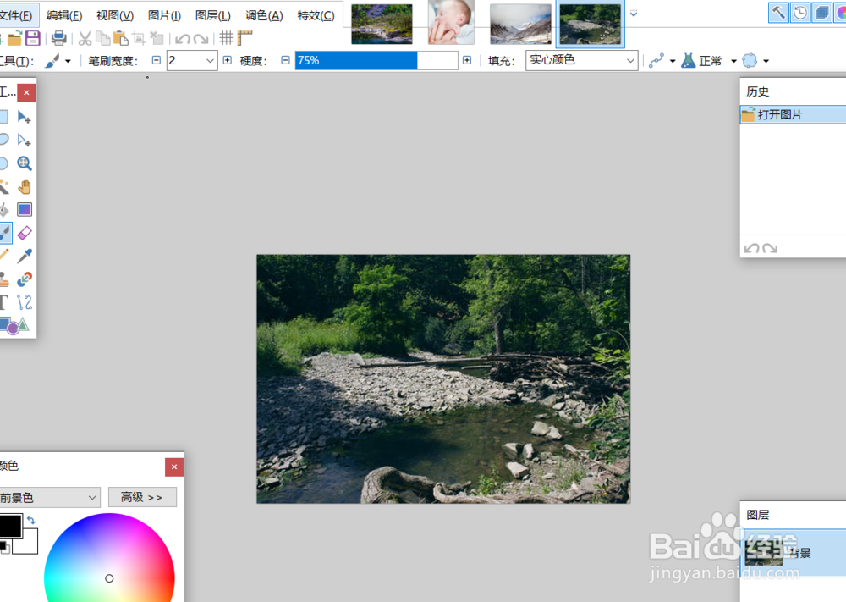The image size is (846, 602).
Task: Select the Pan (hand) tool
Action: (x=25, y=186)
